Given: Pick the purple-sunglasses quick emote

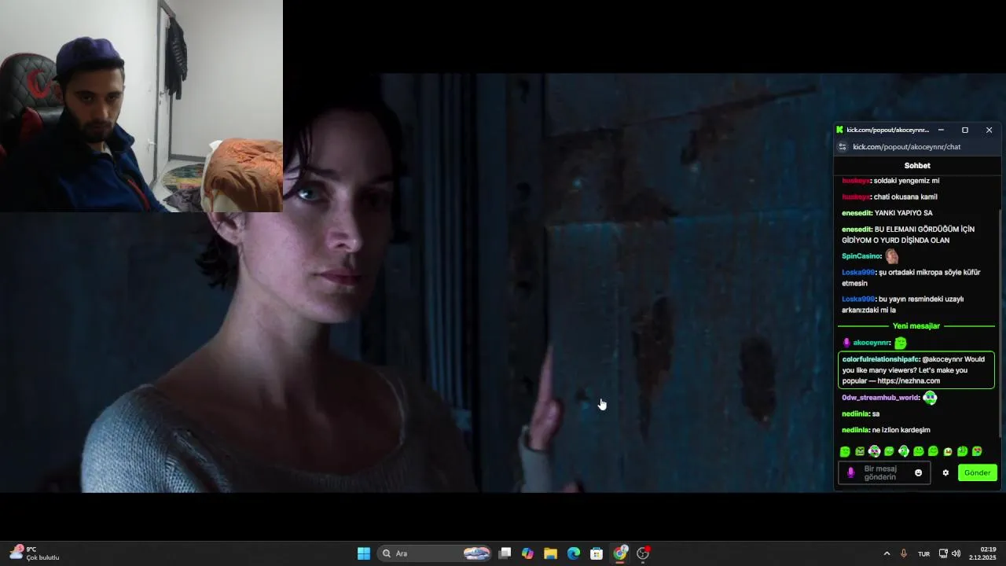Looking at the screenshot, I should click(x=874, y=451).
